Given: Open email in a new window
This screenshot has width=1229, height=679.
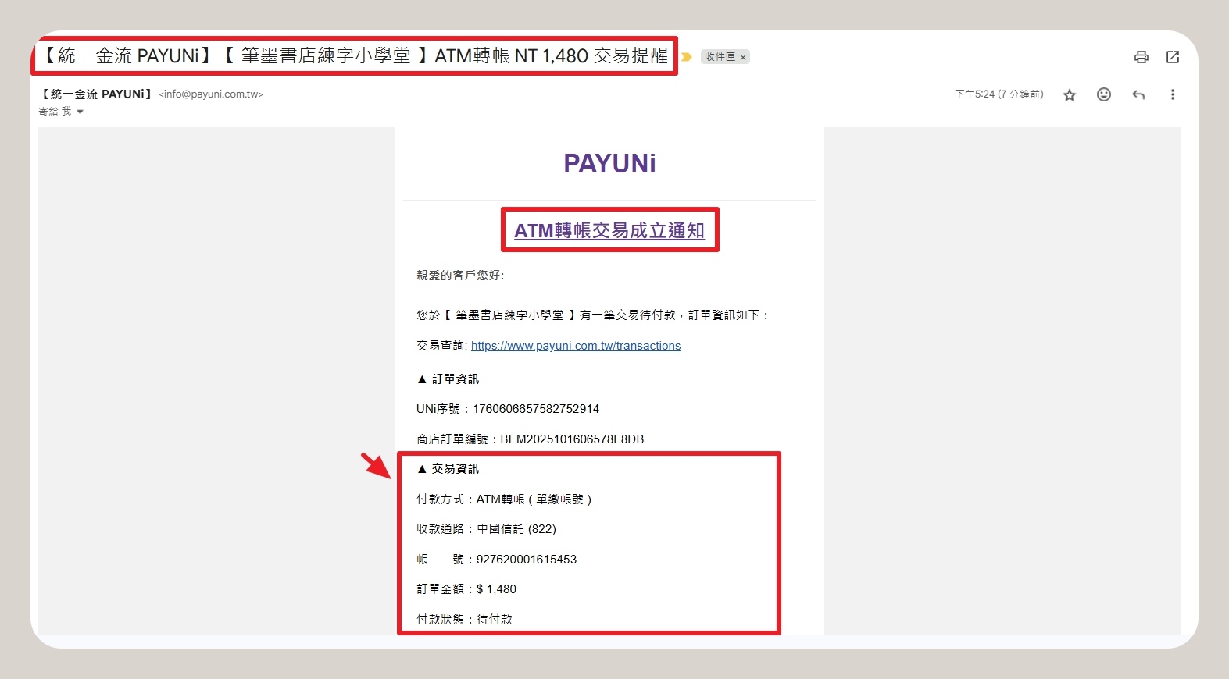Looking at the screenshot, I should 1172,57.
